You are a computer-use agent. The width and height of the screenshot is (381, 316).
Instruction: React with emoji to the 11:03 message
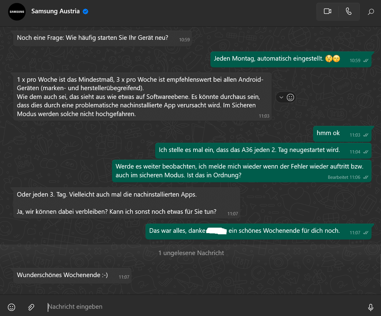290,97
